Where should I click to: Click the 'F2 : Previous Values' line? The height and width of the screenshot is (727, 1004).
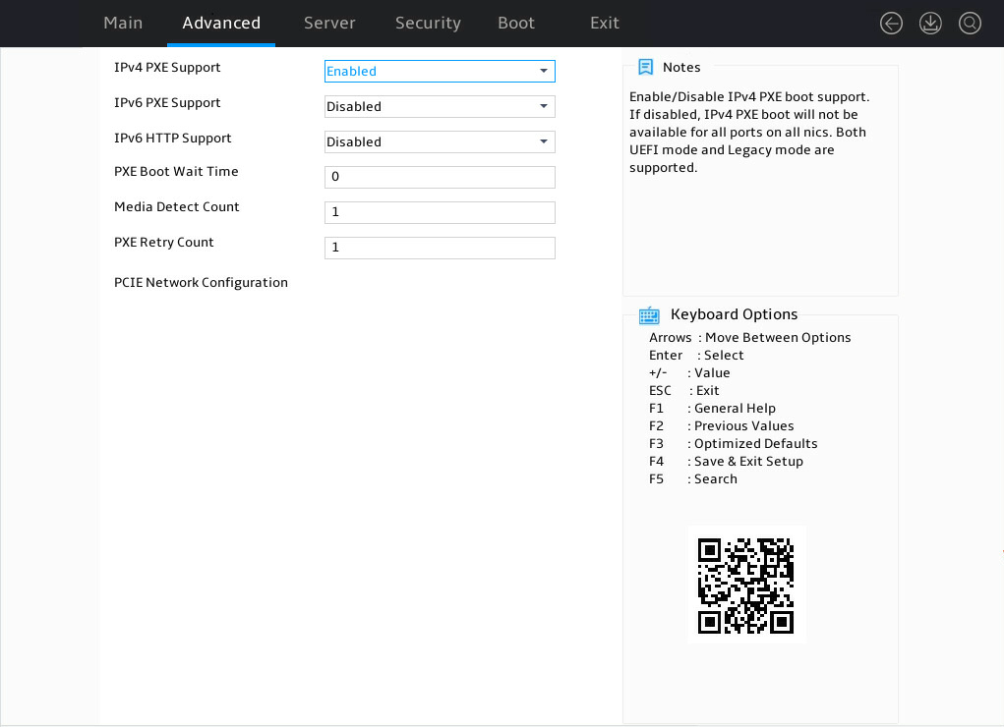721,426
